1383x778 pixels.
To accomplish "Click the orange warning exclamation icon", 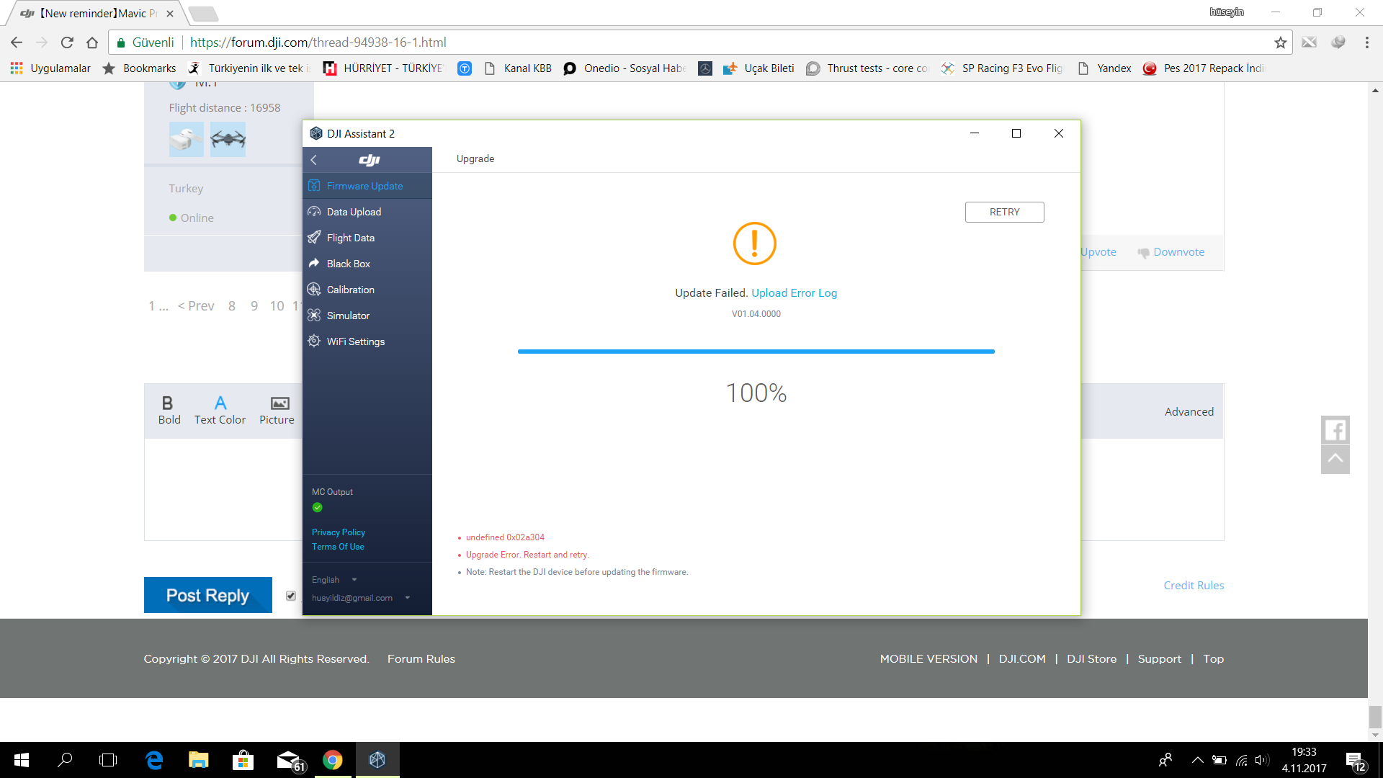I will tap(754, 243).
